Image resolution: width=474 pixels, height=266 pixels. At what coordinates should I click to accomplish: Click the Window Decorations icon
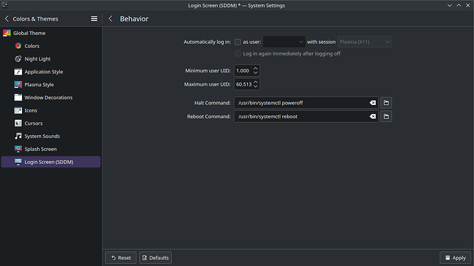(18, 97)
